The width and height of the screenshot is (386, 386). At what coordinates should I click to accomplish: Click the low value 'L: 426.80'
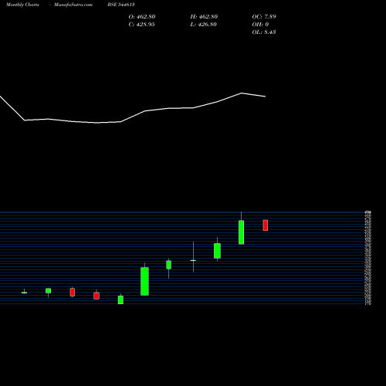click(x=203, y=25)
